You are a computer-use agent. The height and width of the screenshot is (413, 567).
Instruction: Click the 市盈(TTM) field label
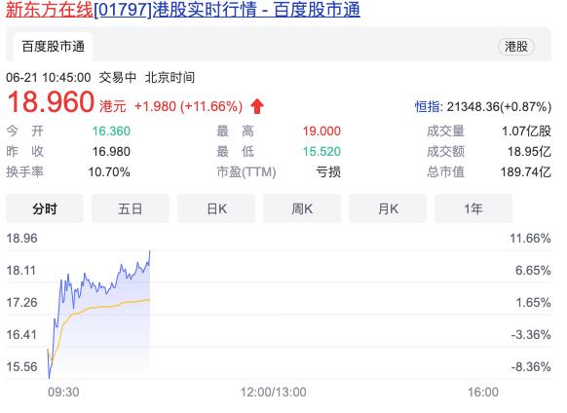246,172
